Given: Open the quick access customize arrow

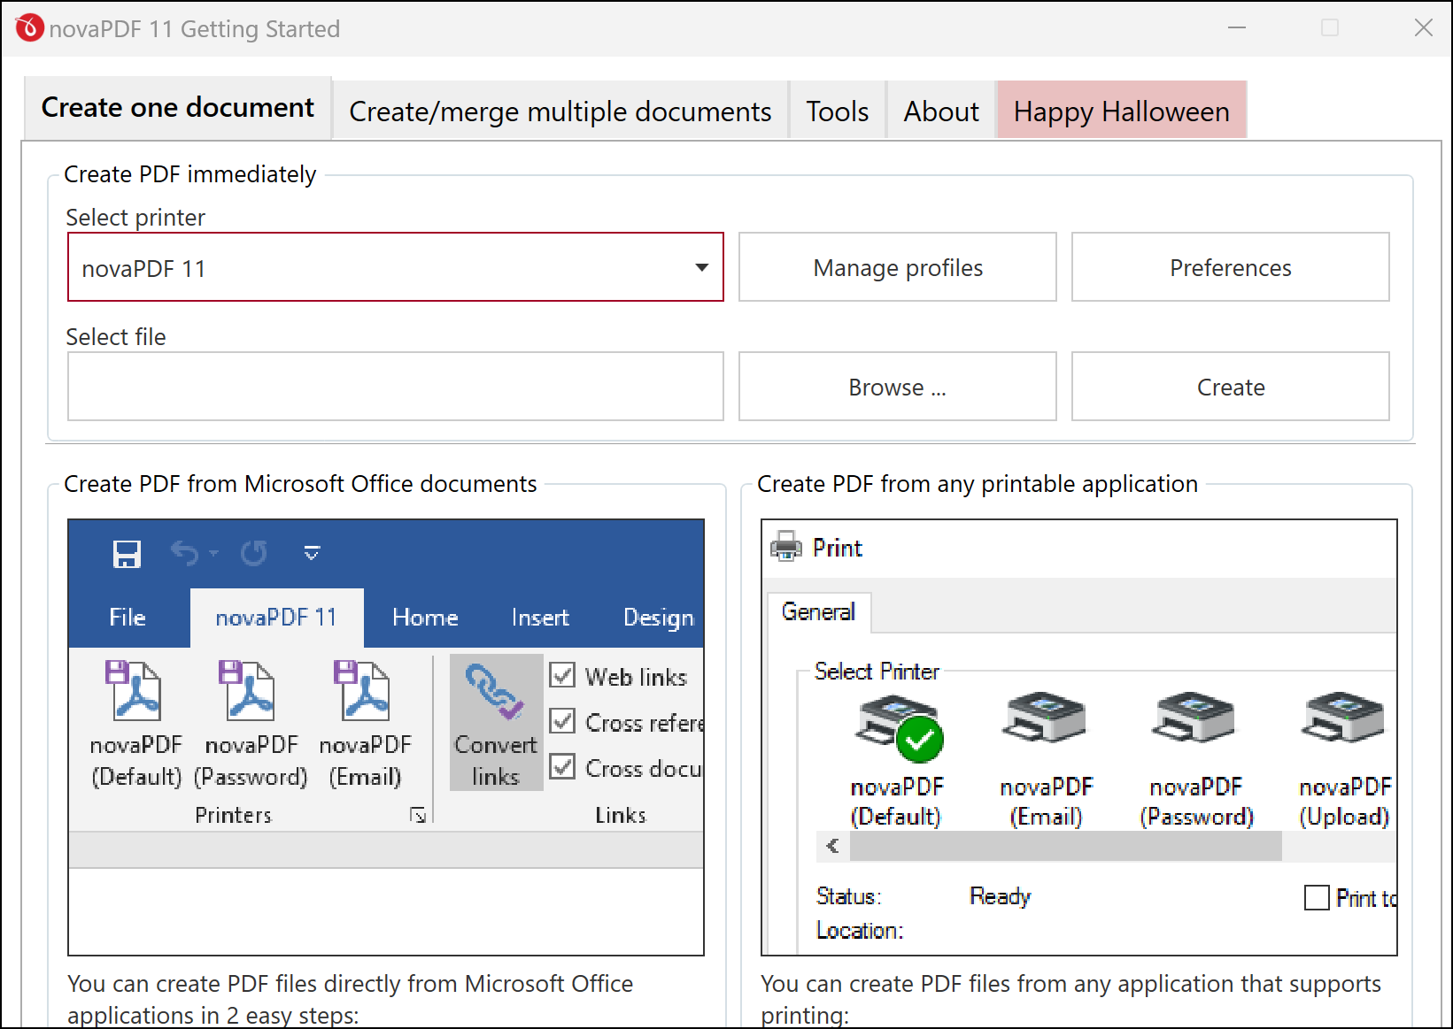Looking at the screenshot, I should tap(312, 554).
